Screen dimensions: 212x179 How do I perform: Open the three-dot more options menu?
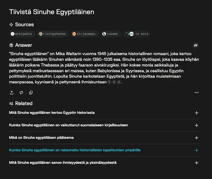197,92
